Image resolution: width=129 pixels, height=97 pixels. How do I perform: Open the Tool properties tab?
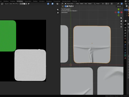tap(125, 24)
